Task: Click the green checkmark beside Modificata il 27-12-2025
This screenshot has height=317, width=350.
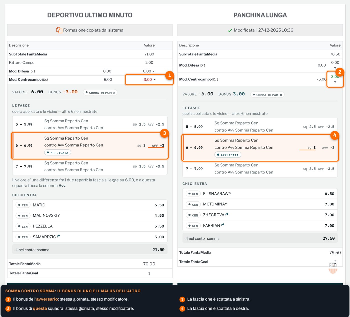Action: tap(230, 30)
